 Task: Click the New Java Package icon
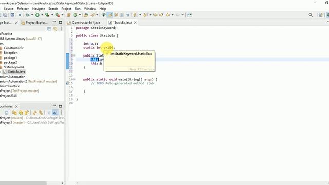68,15
